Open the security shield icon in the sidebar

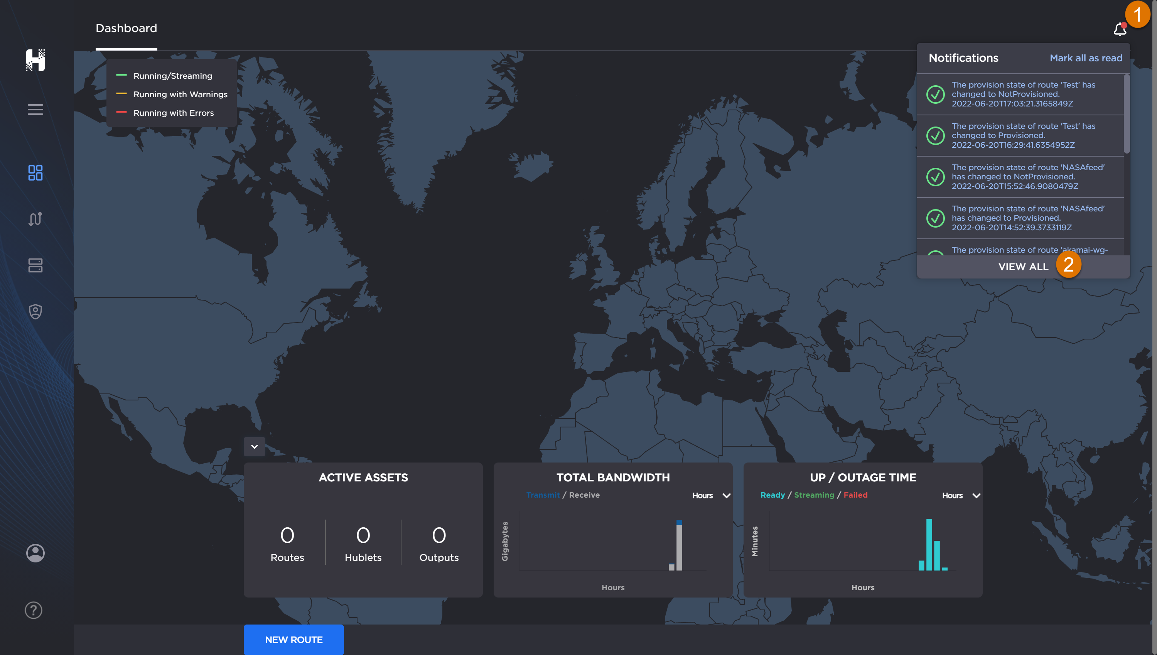[35, 312]
